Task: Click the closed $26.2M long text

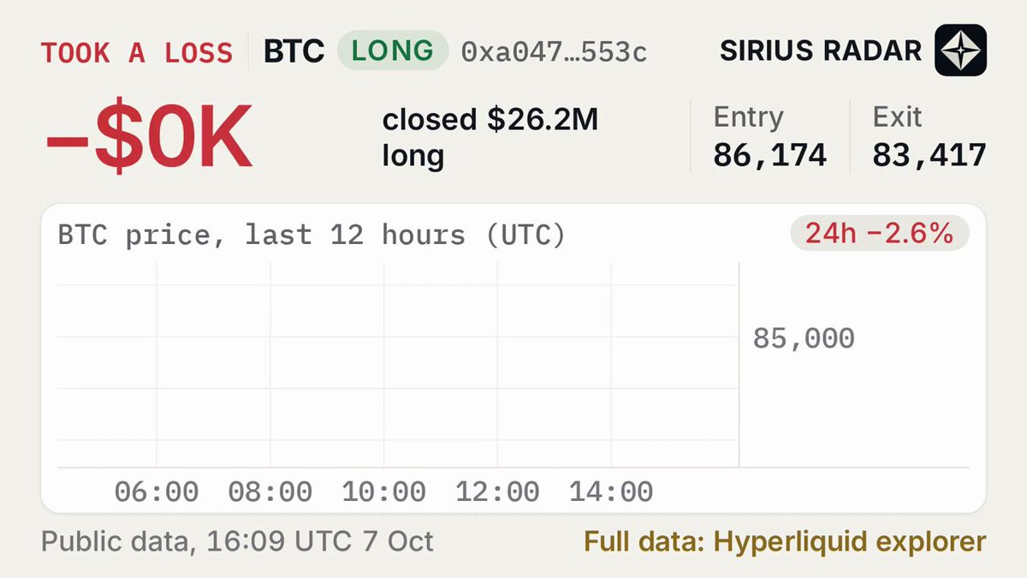Action: click(x=490, y=138)
